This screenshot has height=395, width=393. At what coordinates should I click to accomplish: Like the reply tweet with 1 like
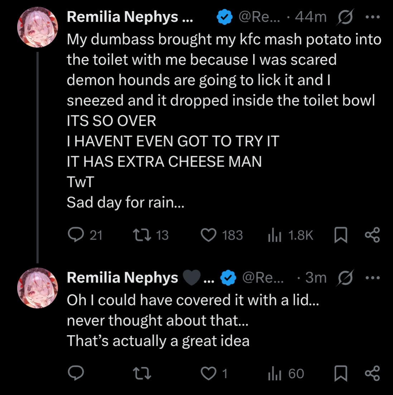pyautogui.click(x=209, y=374)
